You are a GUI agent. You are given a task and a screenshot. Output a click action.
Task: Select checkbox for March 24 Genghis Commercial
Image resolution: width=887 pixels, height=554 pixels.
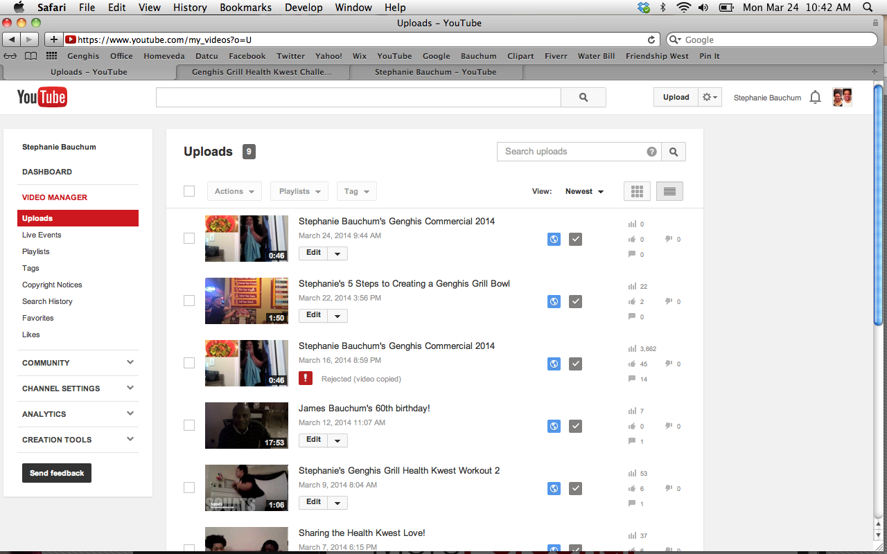[189, 238]
